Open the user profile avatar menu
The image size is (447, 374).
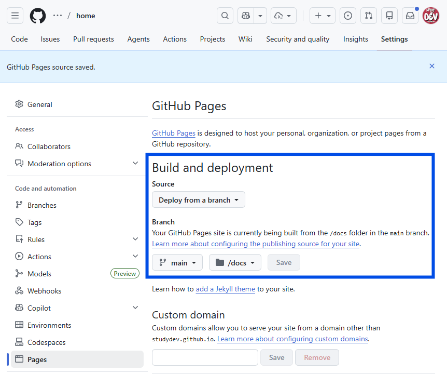431,16
